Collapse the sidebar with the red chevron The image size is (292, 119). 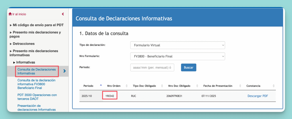pyautogui.click(x=63, y=14)
